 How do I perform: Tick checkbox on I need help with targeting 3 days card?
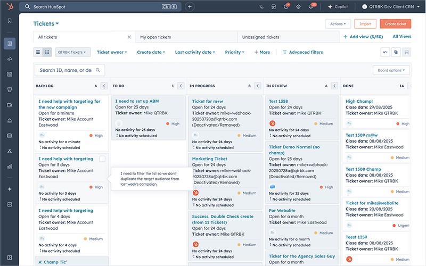[102, 159]
